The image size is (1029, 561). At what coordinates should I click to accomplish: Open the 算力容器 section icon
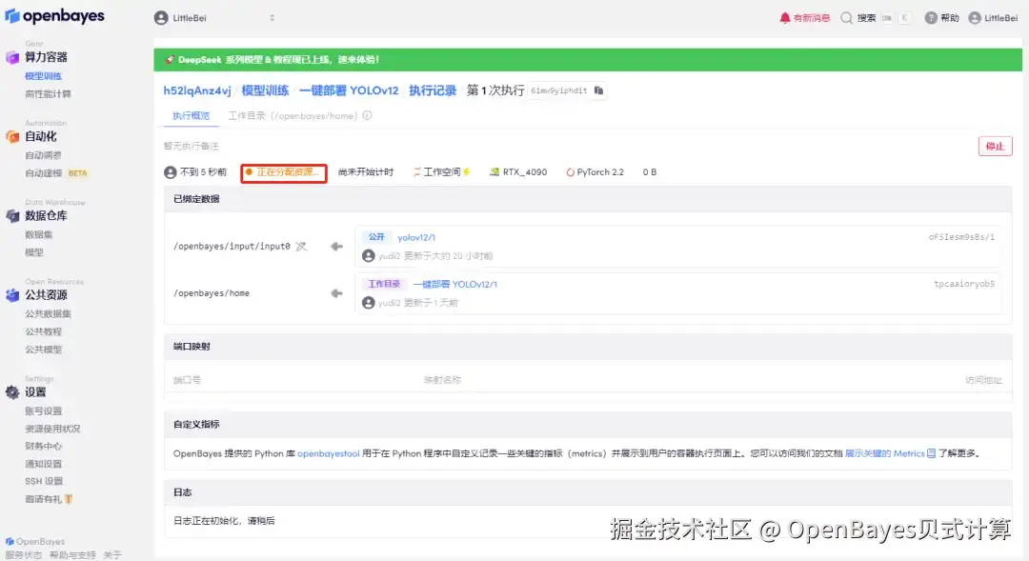pos(12,58)
